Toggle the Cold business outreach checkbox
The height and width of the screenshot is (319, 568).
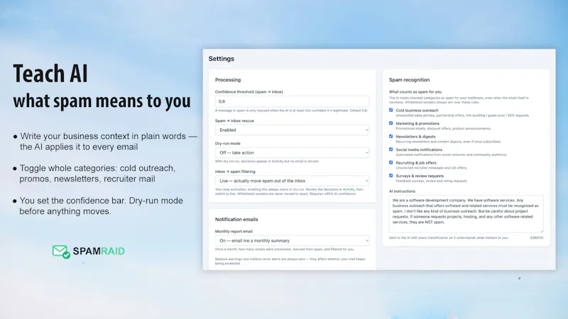[391, 110]
